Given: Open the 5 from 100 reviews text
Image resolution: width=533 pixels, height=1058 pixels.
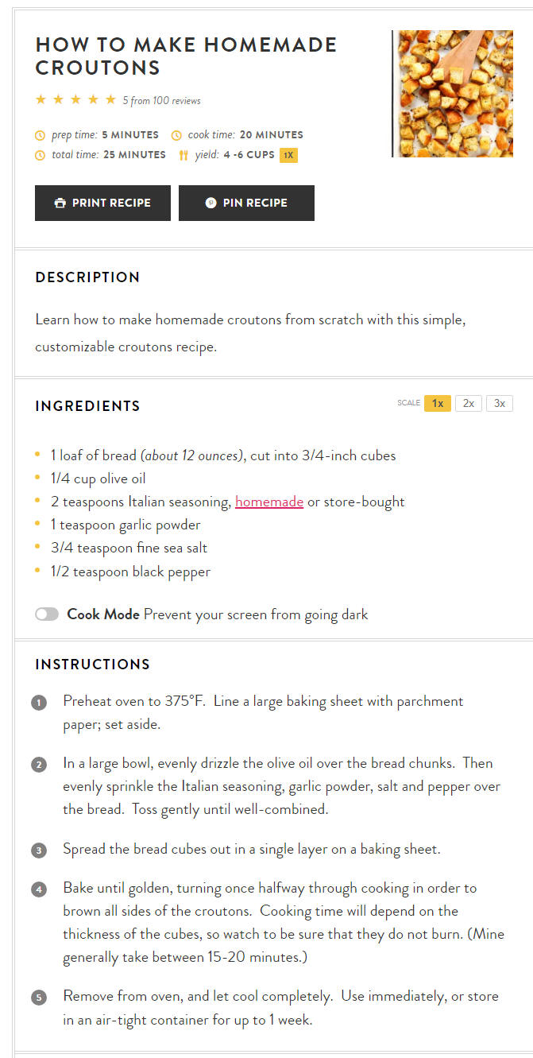Looking at the screenshot, I should (161, 101).
